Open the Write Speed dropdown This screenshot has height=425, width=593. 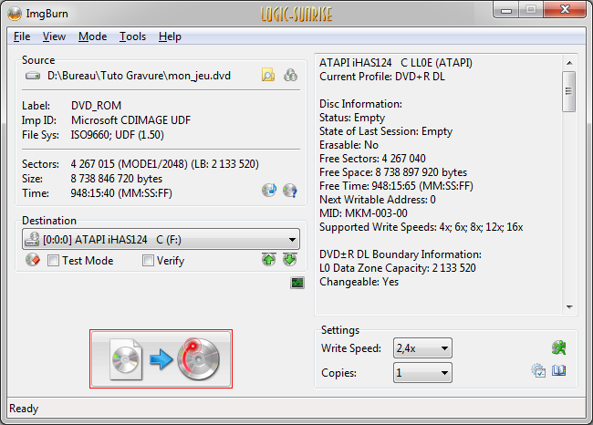(x=422, y=348)
